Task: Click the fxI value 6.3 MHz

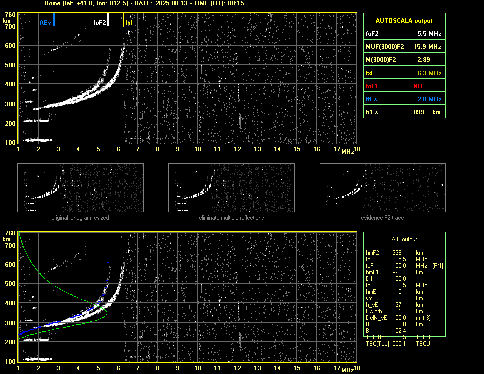Action: 429,73
